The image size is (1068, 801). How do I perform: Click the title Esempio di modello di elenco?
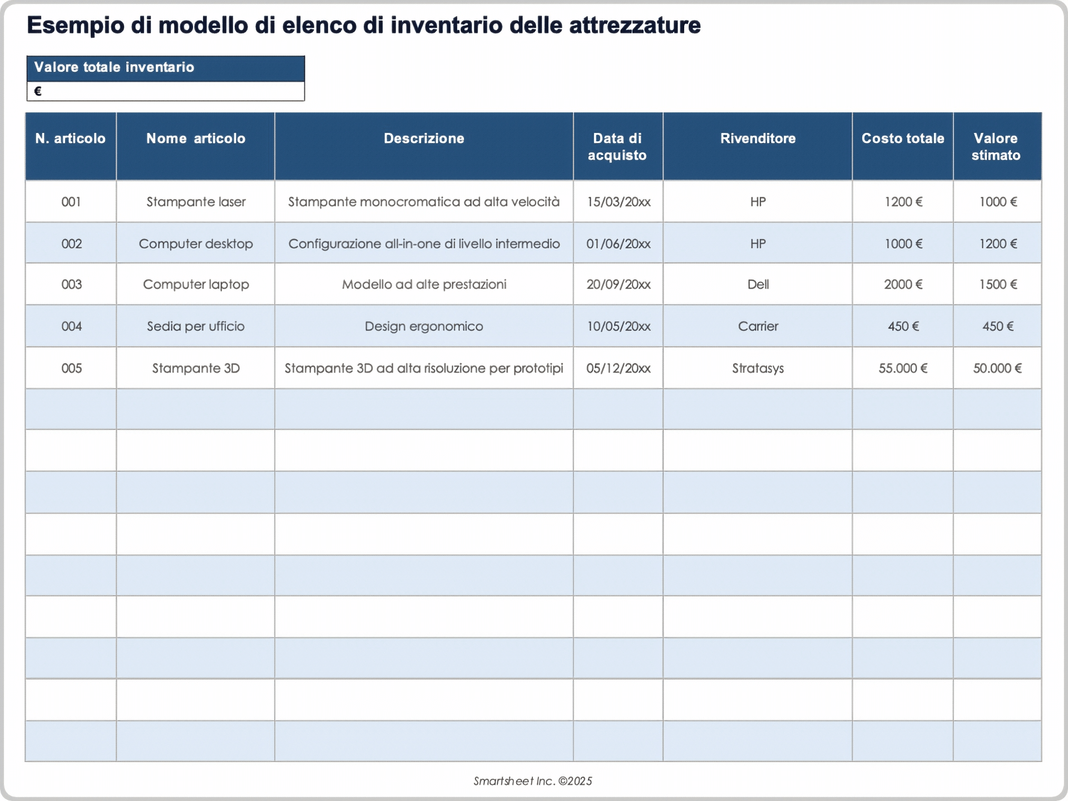coord(364,24)
